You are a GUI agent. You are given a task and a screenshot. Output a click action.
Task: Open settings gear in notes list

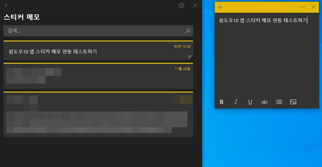pyautogui.click(x=181, y=5)
